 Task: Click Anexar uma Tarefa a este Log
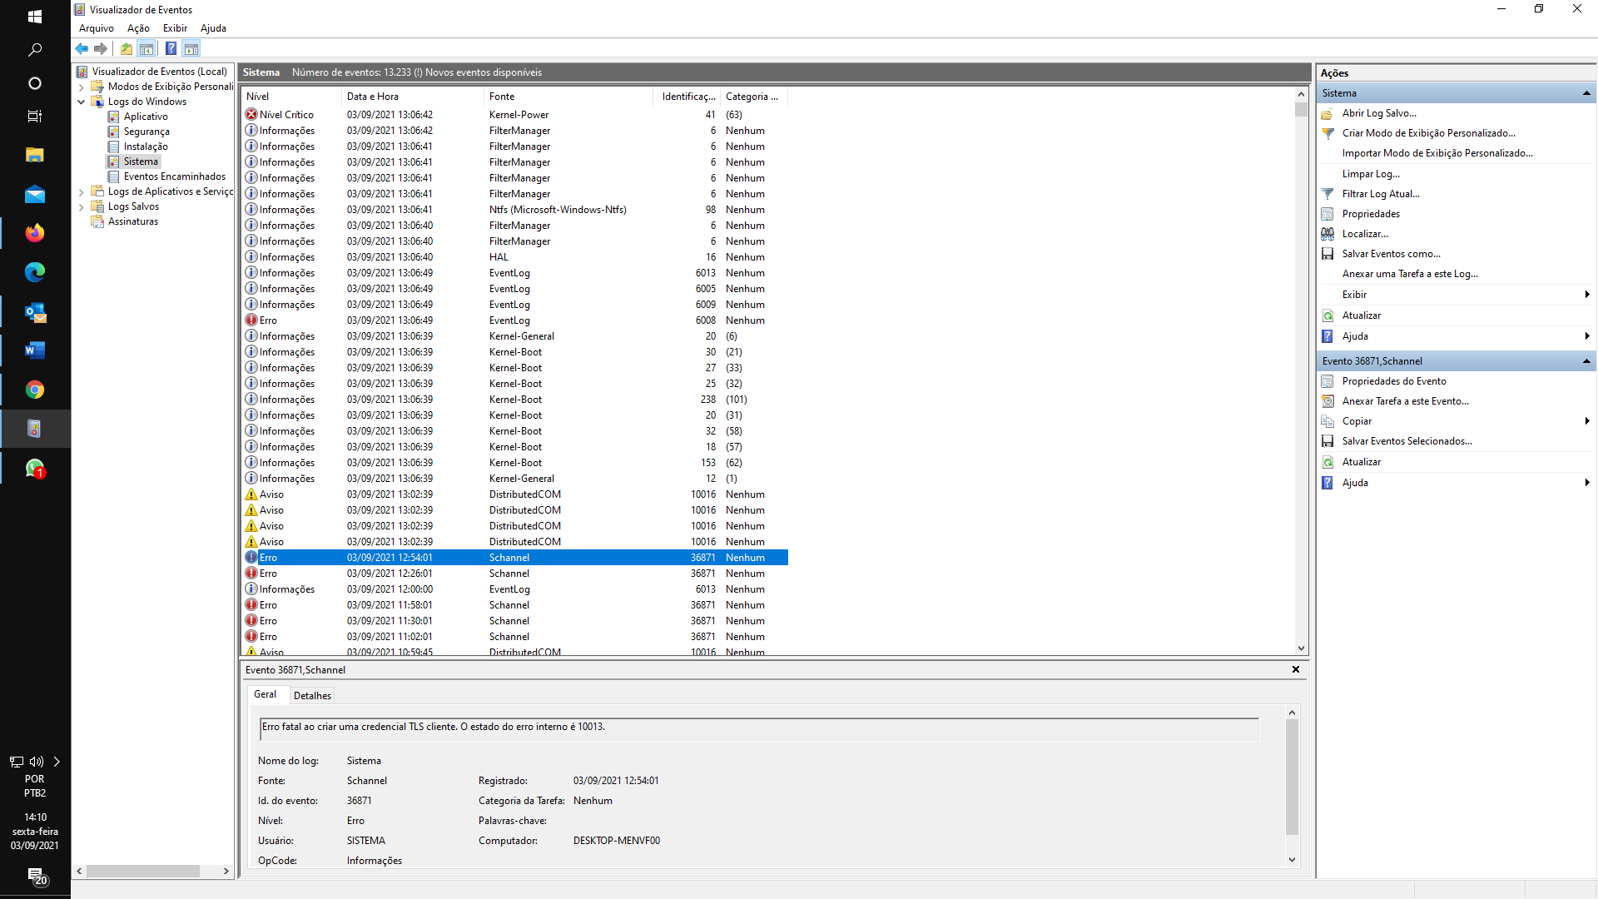click(x=1410, y=274)
